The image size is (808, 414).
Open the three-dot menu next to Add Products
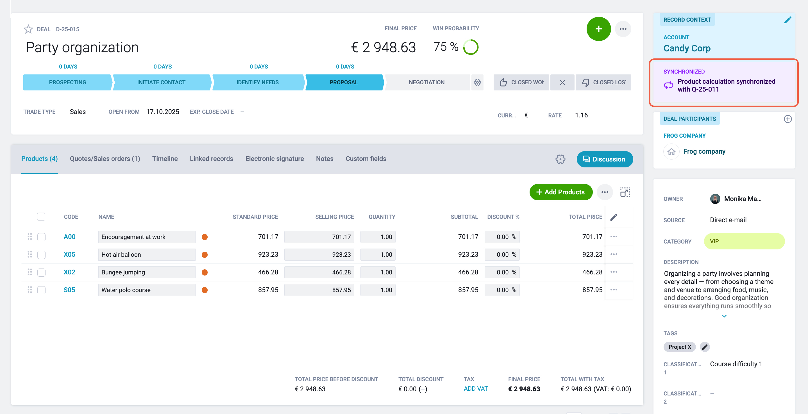[x=604, y=192]
